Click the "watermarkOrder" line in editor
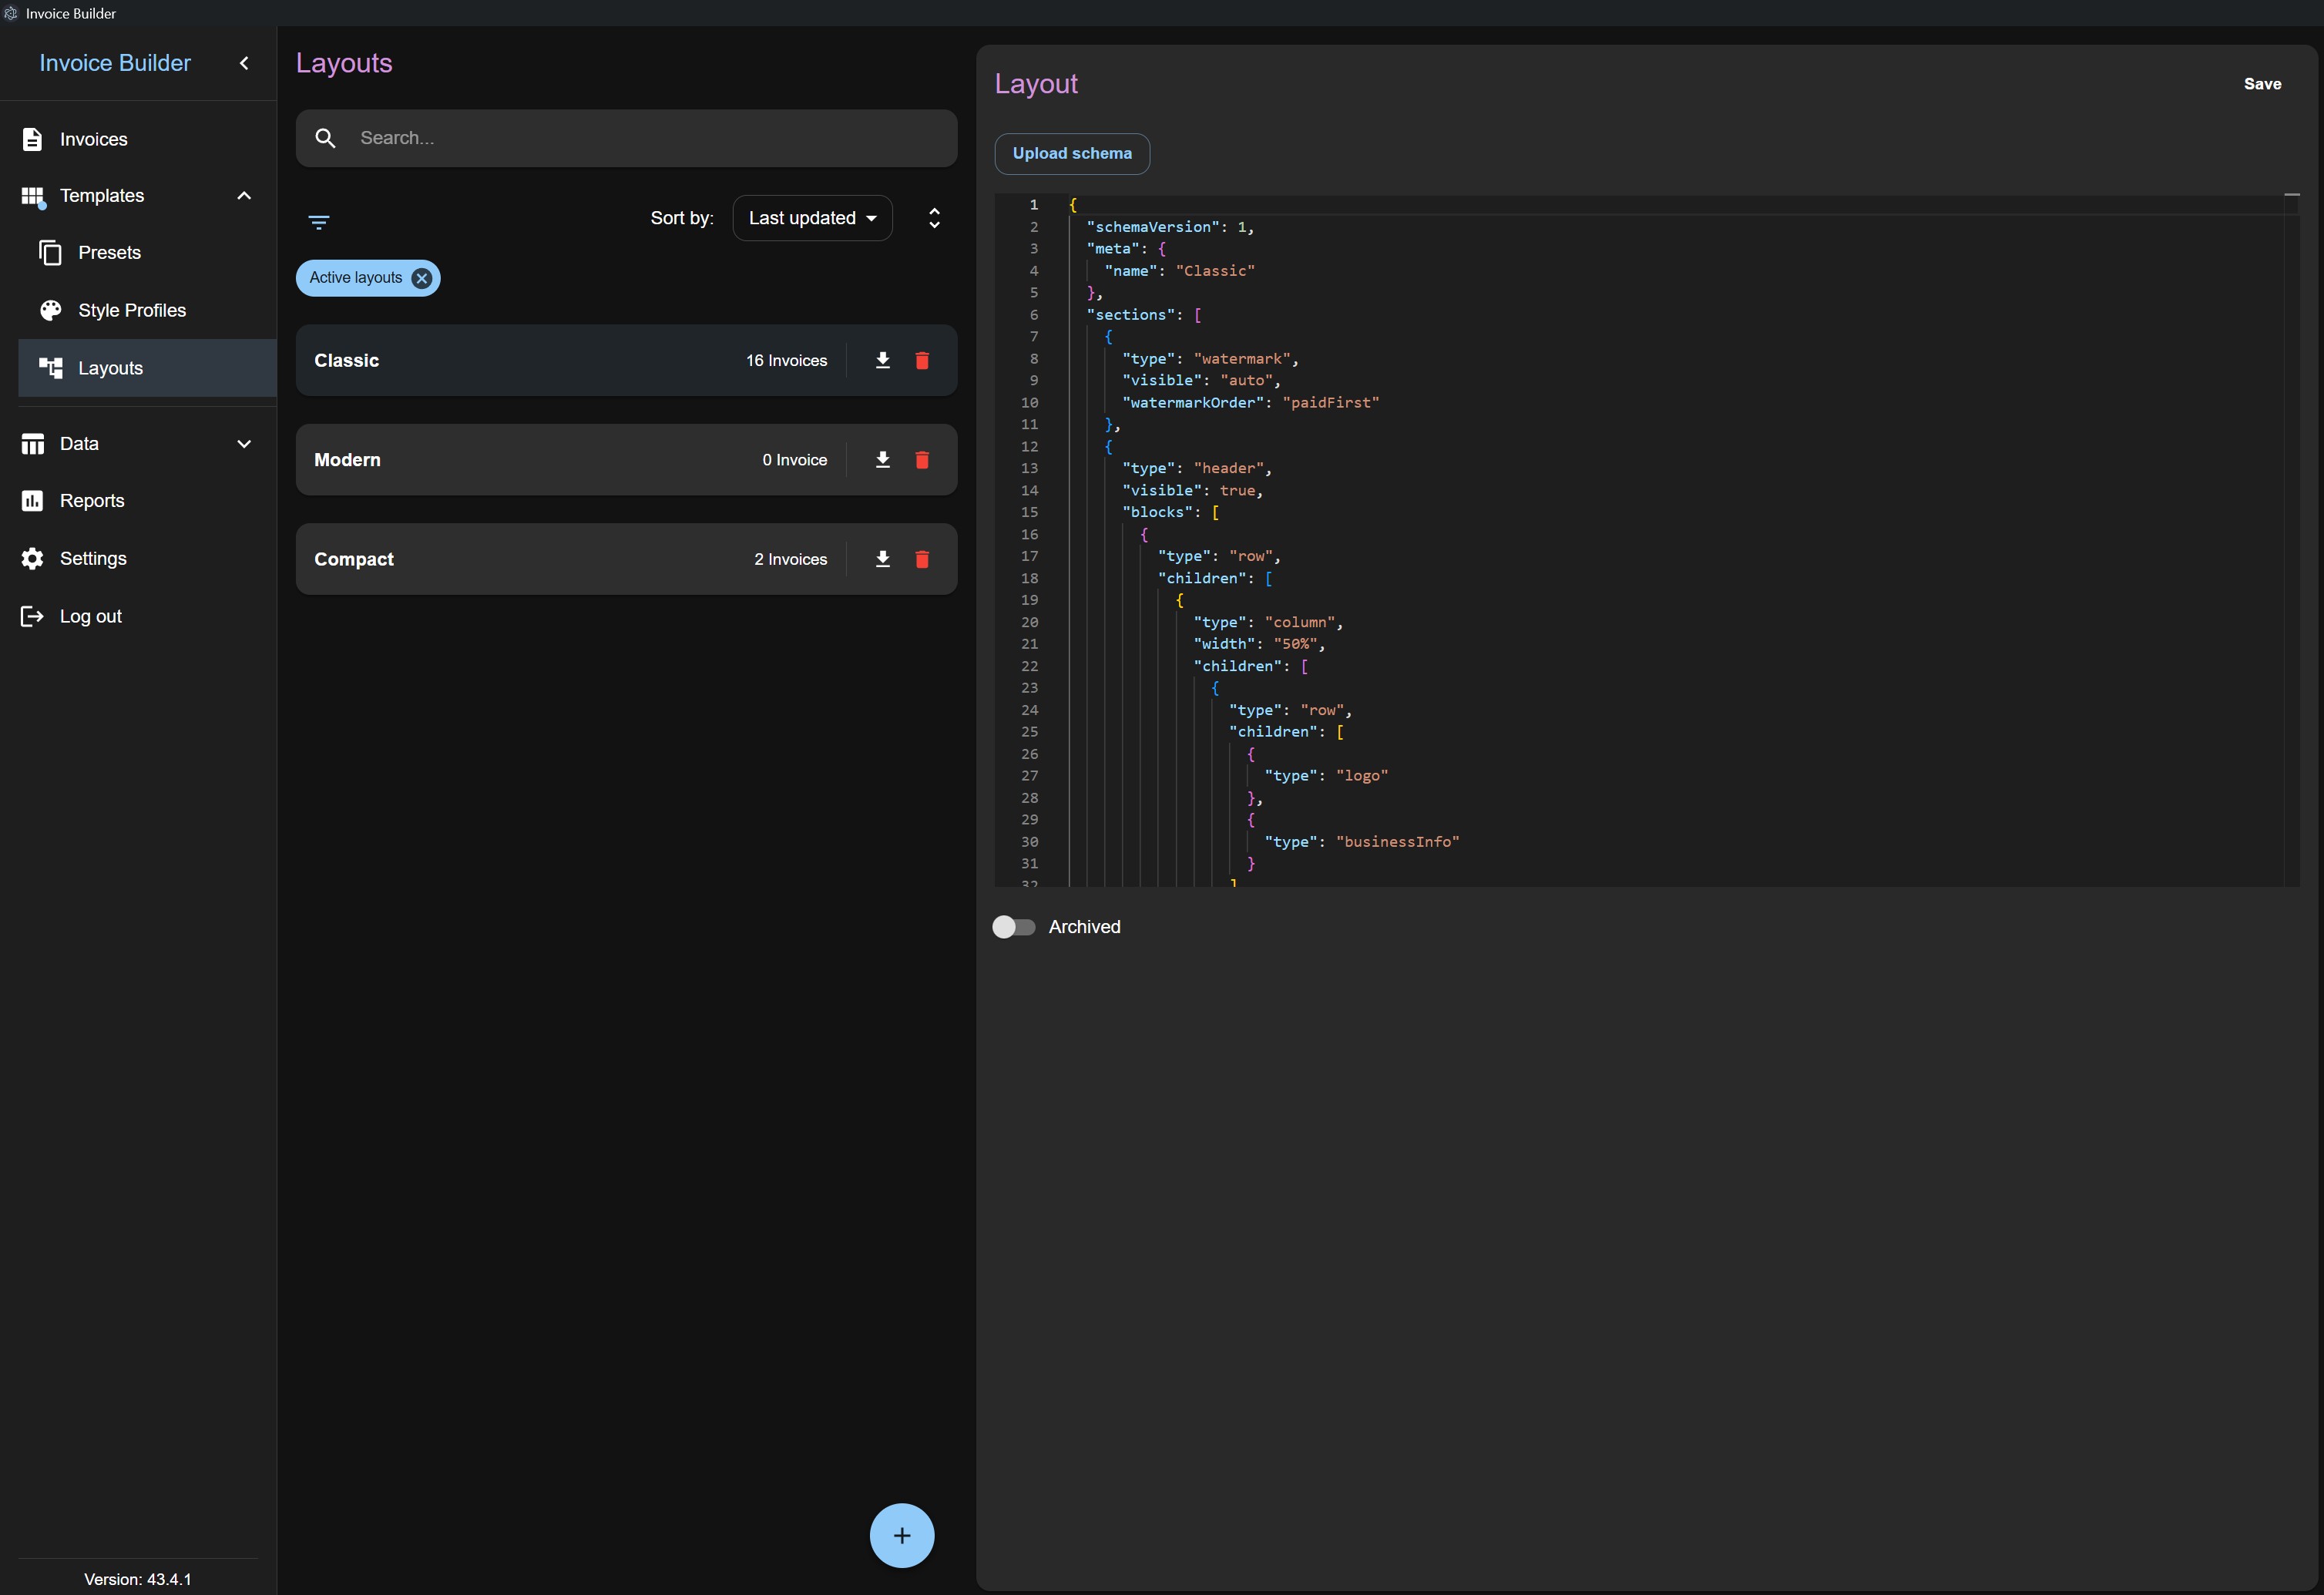This screenshot has width=2324, height=1595. (1250, 402)
